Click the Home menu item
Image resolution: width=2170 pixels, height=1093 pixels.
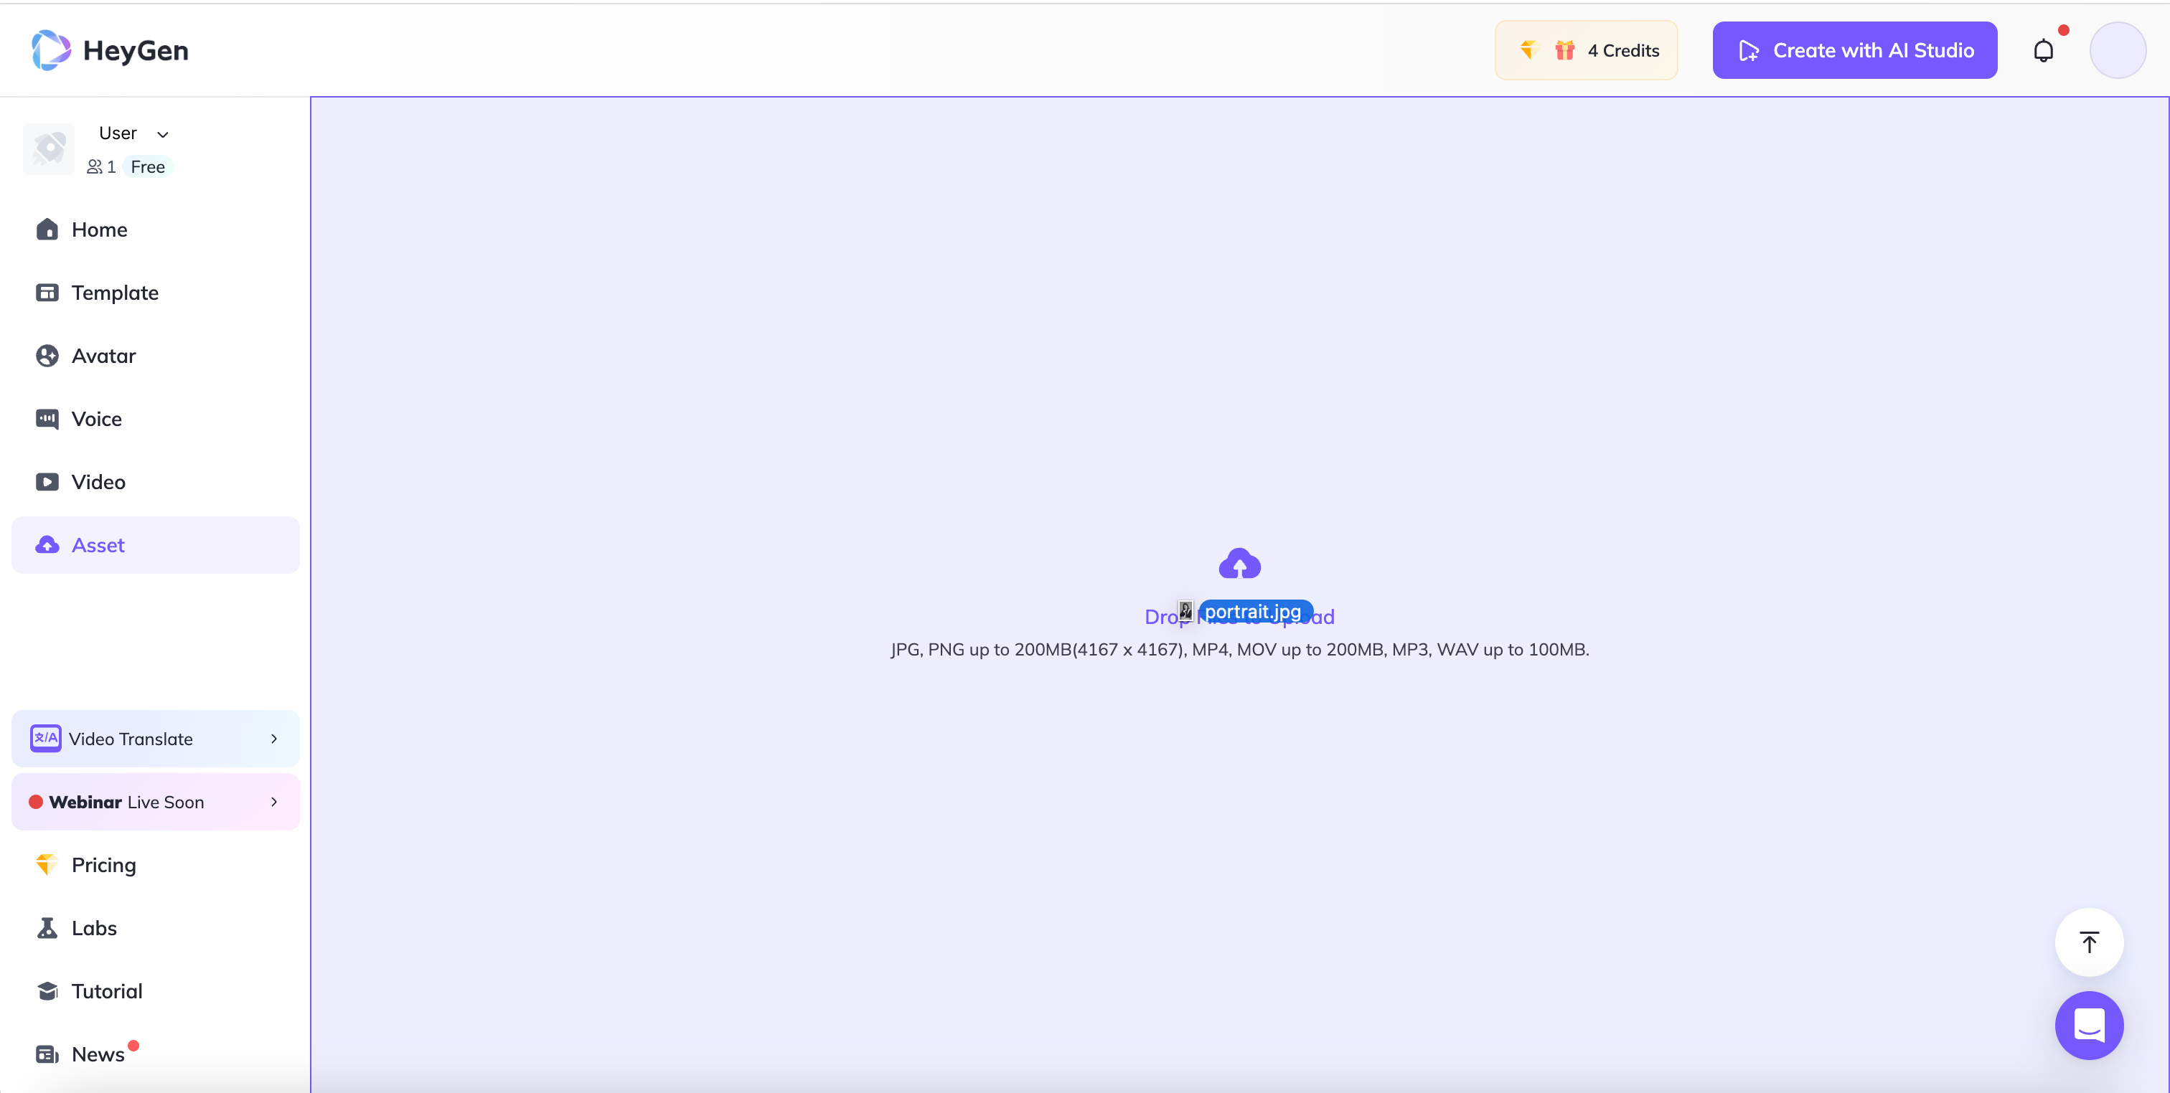click(x=99, y=229)
